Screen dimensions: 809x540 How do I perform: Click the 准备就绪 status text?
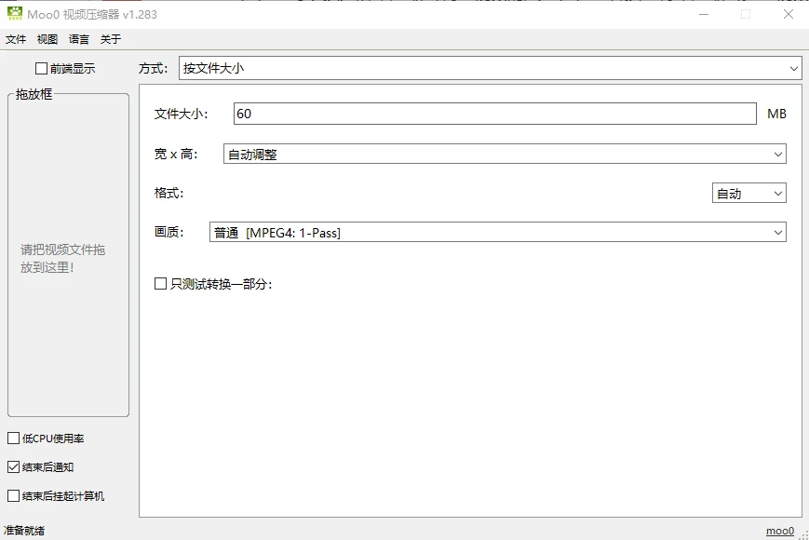click(24, 531)
